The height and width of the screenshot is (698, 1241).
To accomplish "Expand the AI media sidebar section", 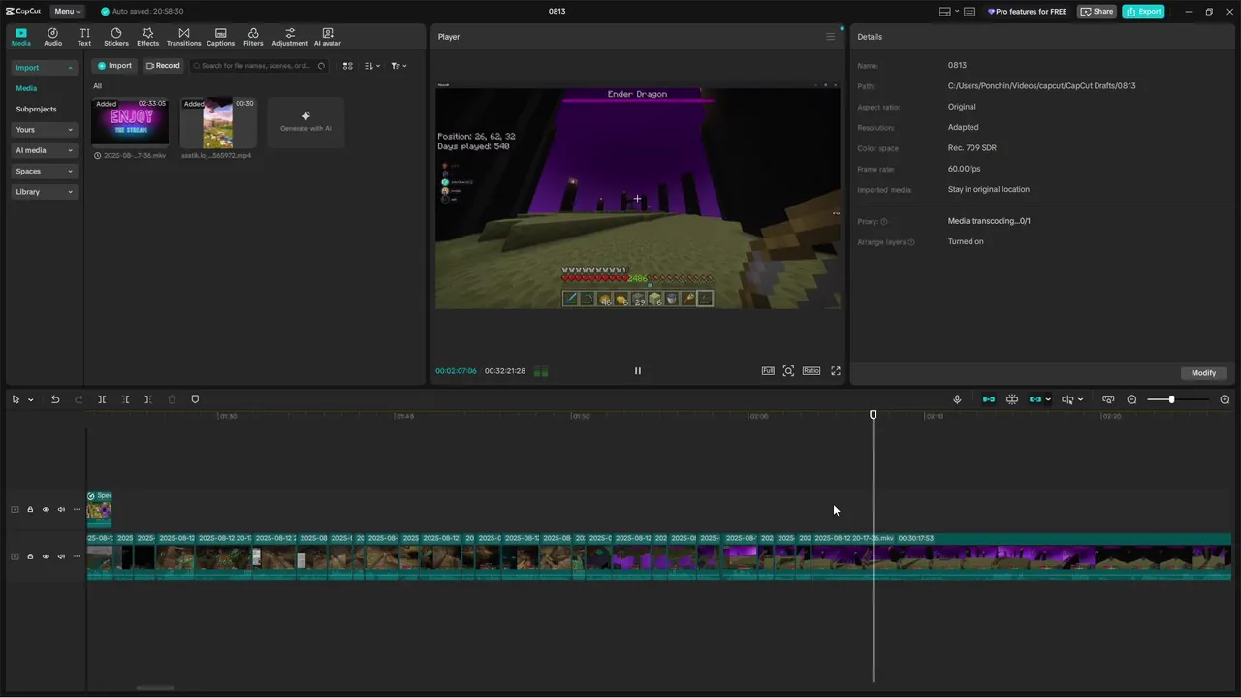I will pos(44,150).
